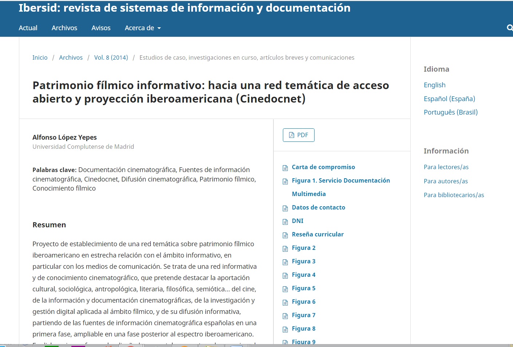The height and width of the screenshot is (347, 513).
Task: Open Vol. 8 (2014) breadcrumb link
Action: pos(111,57)
